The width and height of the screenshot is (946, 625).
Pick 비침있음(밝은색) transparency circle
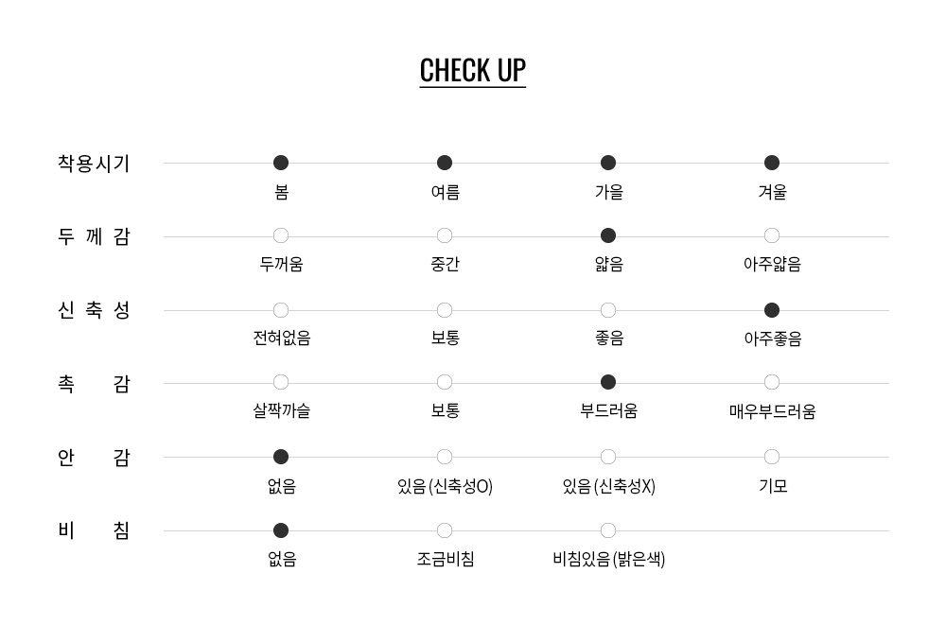pos(608,530)
